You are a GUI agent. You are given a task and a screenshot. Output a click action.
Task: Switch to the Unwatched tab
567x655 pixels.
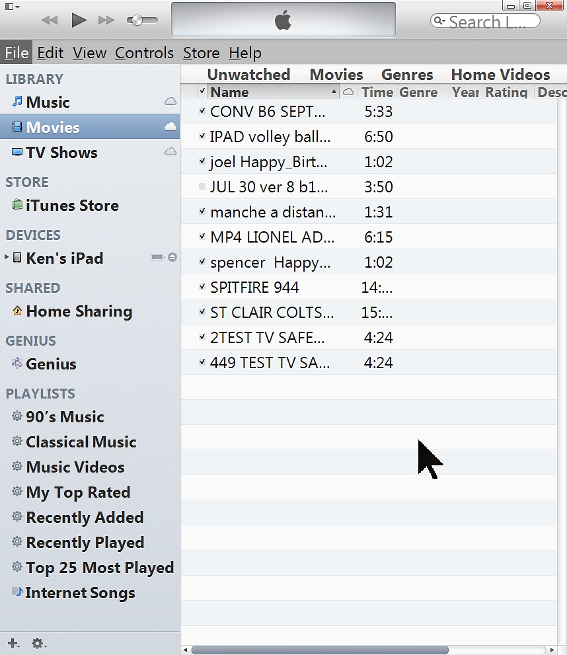(x=248, y=74)
